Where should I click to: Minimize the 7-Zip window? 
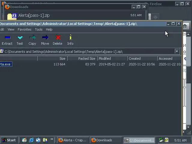tap(168, 24)
